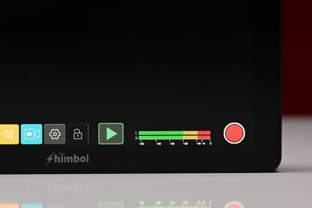Screen dimensions: 312x208
Task: Tap the yellow section of L audio meter
Action: click(191, 133)
